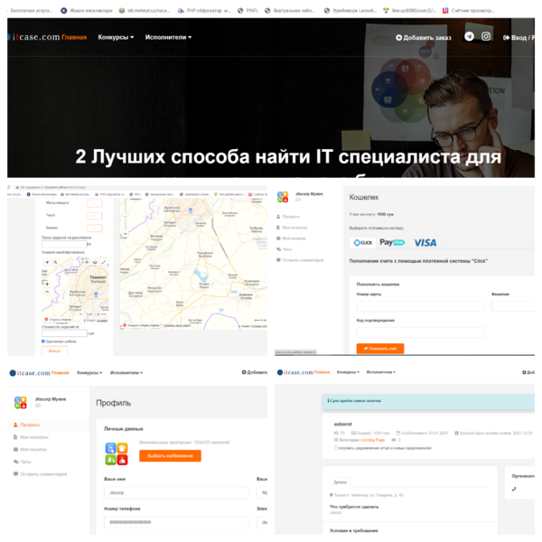
Task: Open Мои конкурсы in wallet page sidebar
Action: coord(294,228)
